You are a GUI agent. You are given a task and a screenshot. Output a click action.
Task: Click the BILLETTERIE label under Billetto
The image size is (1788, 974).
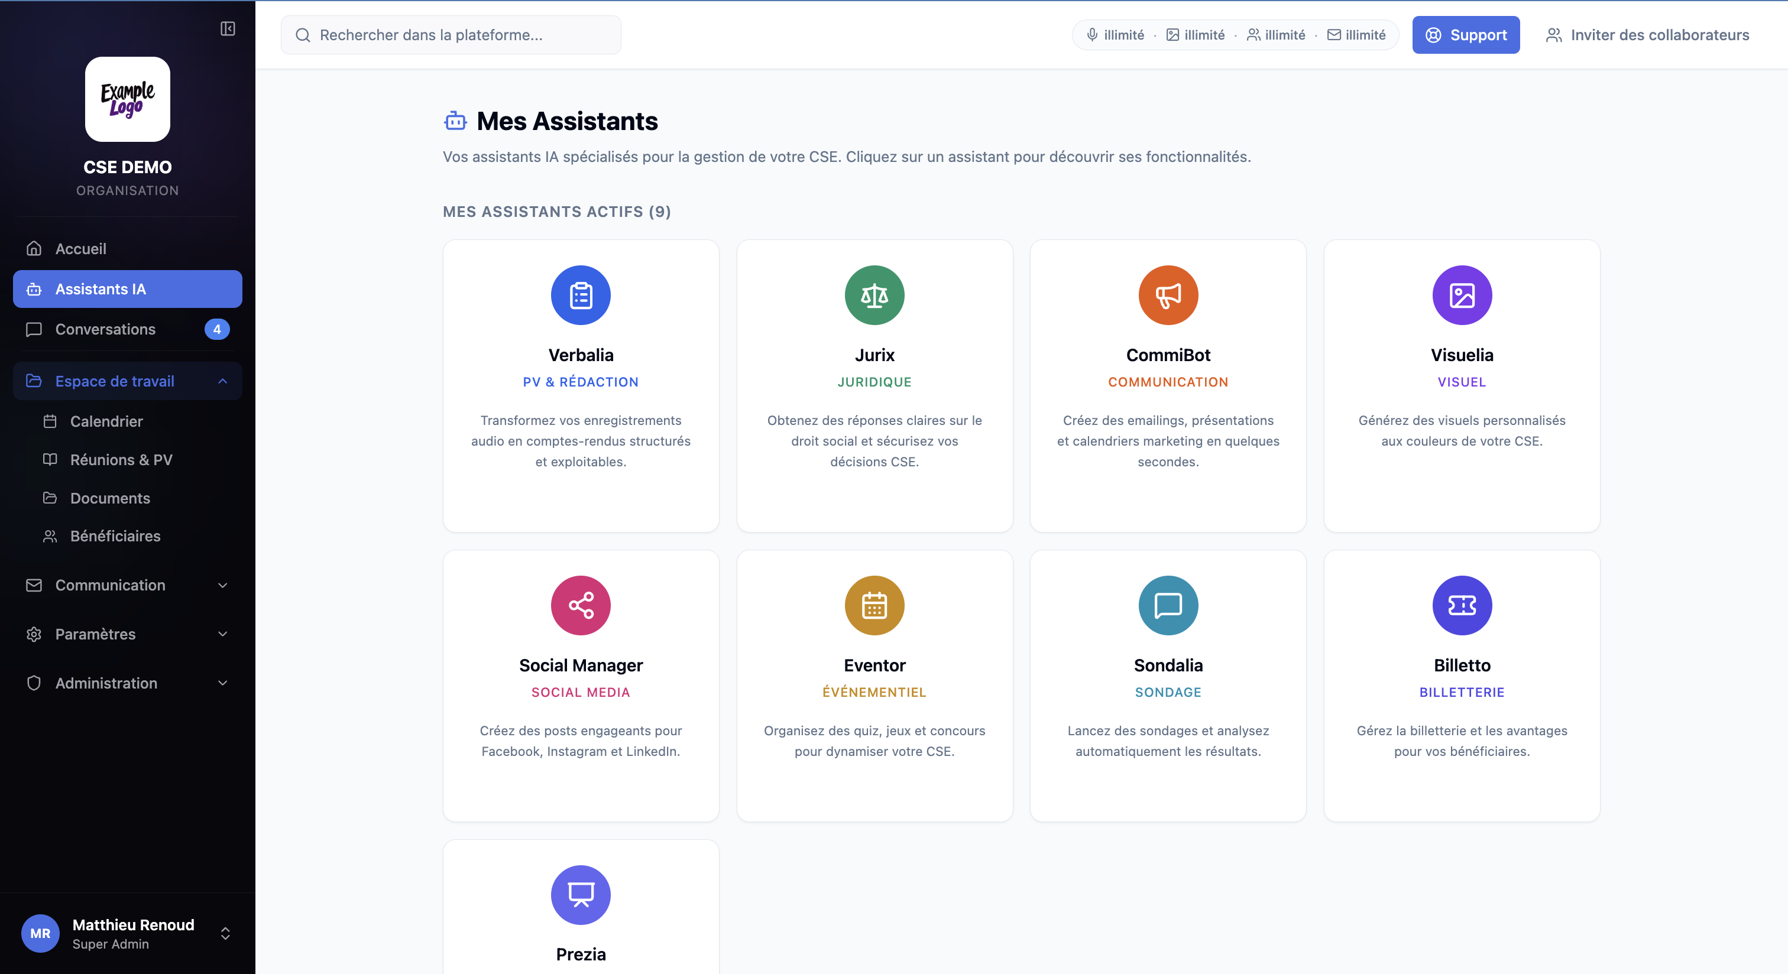click(x=1462, y=691)
